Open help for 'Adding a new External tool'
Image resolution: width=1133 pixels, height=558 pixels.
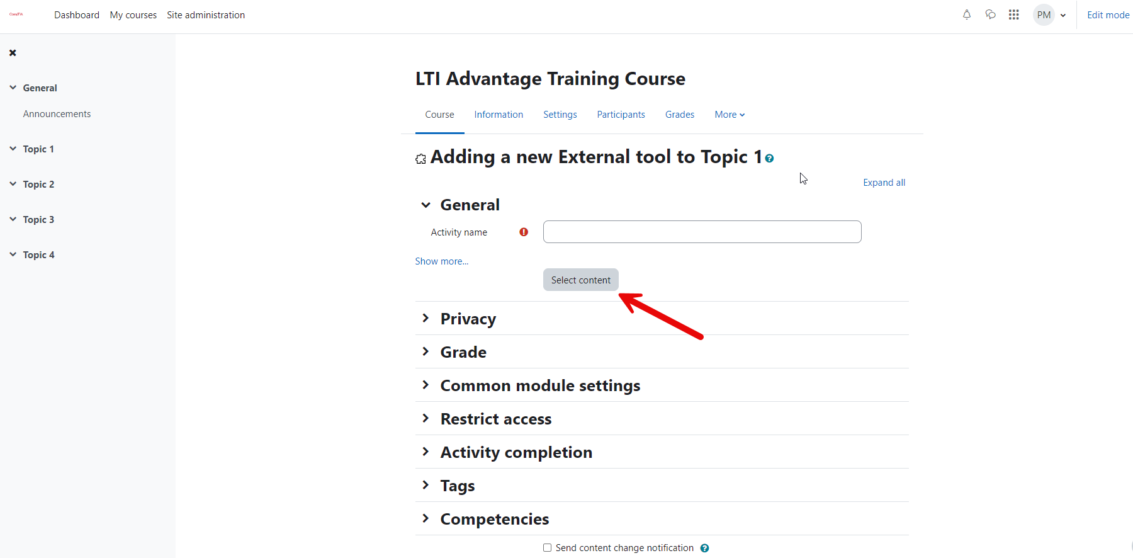(x=769, y=158)
